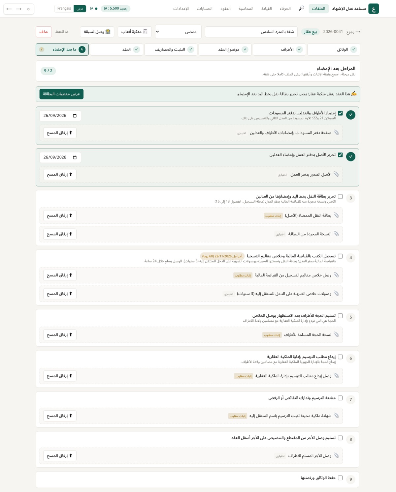The height and width of the screenshot is (492, 396).
Task: Switch language to Français
Action: tap(64, 9)
